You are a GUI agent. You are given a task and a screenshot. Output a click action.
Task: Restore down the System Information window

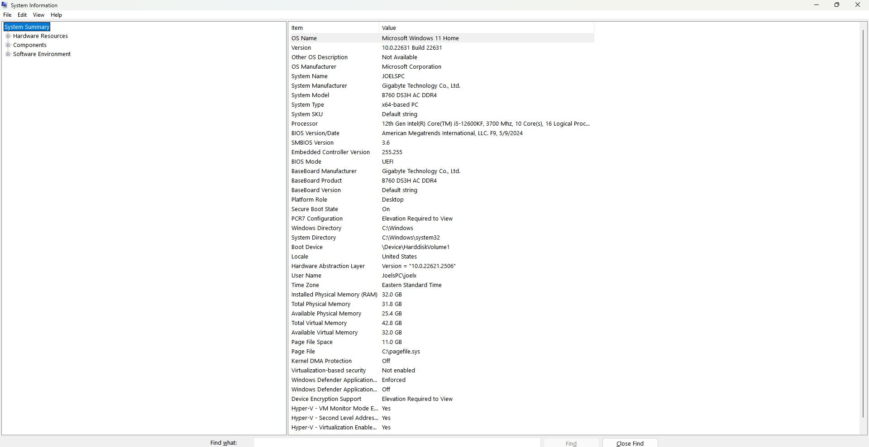tap(837, 5)
